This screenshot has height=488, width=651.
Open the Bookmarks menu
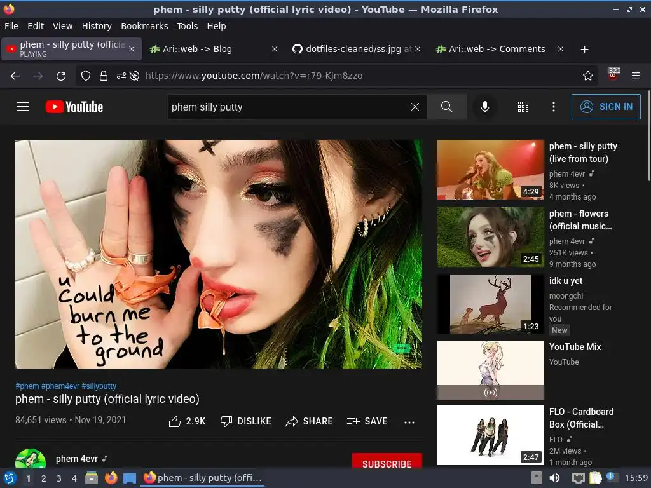(x=144, y=26)
